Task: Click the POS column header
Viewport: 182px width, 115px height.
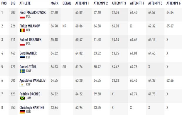Action: coord(4,3)
